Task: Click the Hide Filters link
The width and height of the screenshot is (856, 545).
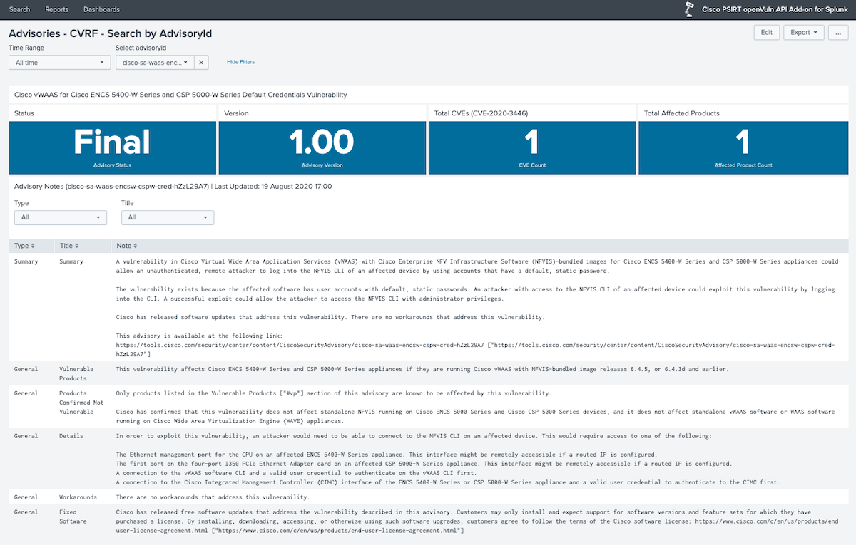Action: 240,62
